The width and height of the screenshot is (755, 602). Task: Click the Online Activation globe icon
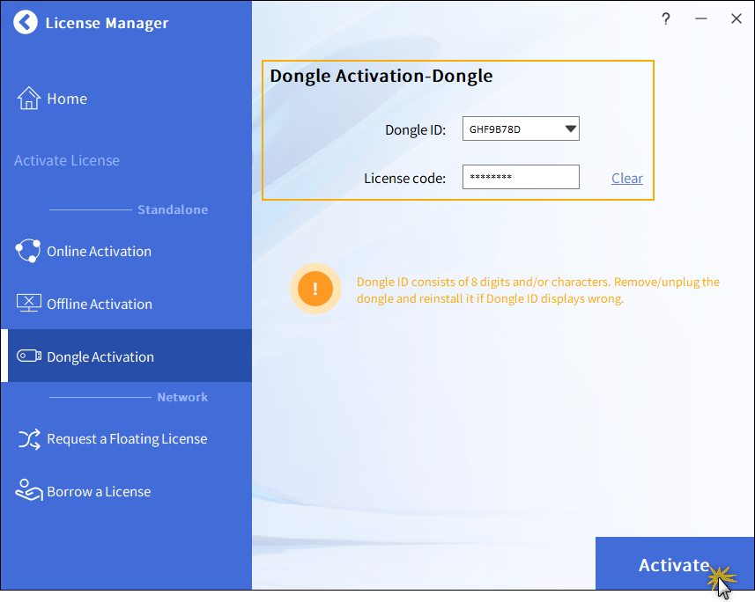coord(28,251)
